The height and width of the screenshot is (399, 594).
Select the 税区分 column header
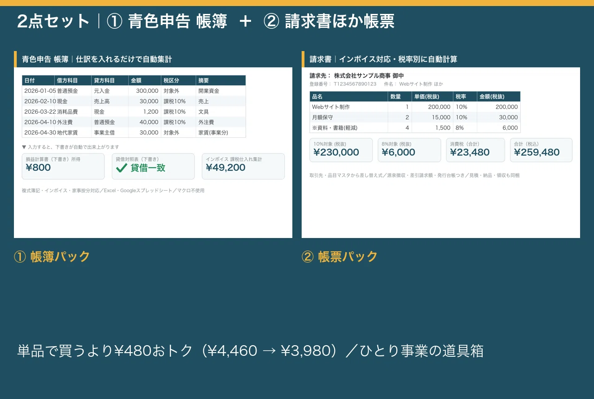178,80
